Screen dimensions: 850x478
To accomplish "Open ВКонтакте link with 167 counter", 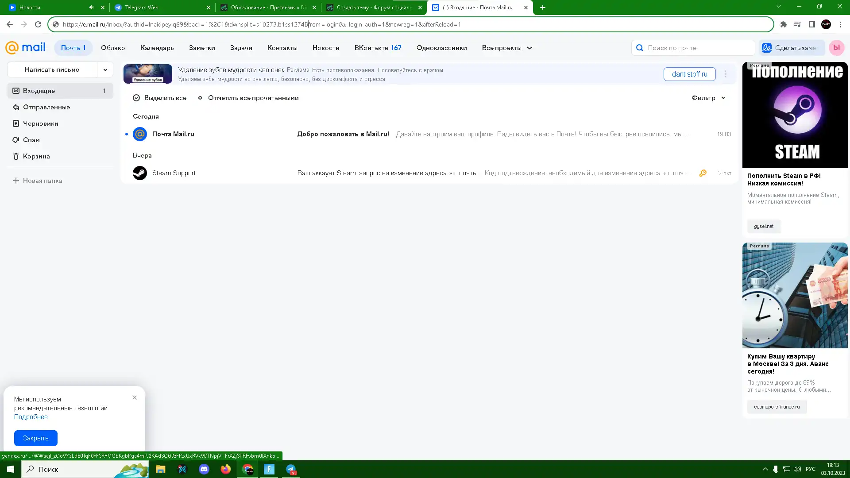I will [378, 48].
